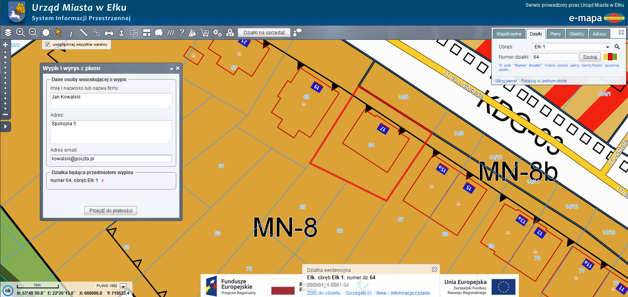
Task: Open the print tool
Action: 109,33
